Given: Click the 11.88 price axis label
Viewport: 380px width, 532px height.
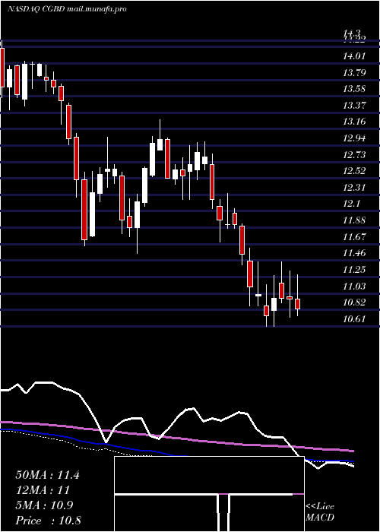Looking at the screenshot, I should [x=354, y=220].
